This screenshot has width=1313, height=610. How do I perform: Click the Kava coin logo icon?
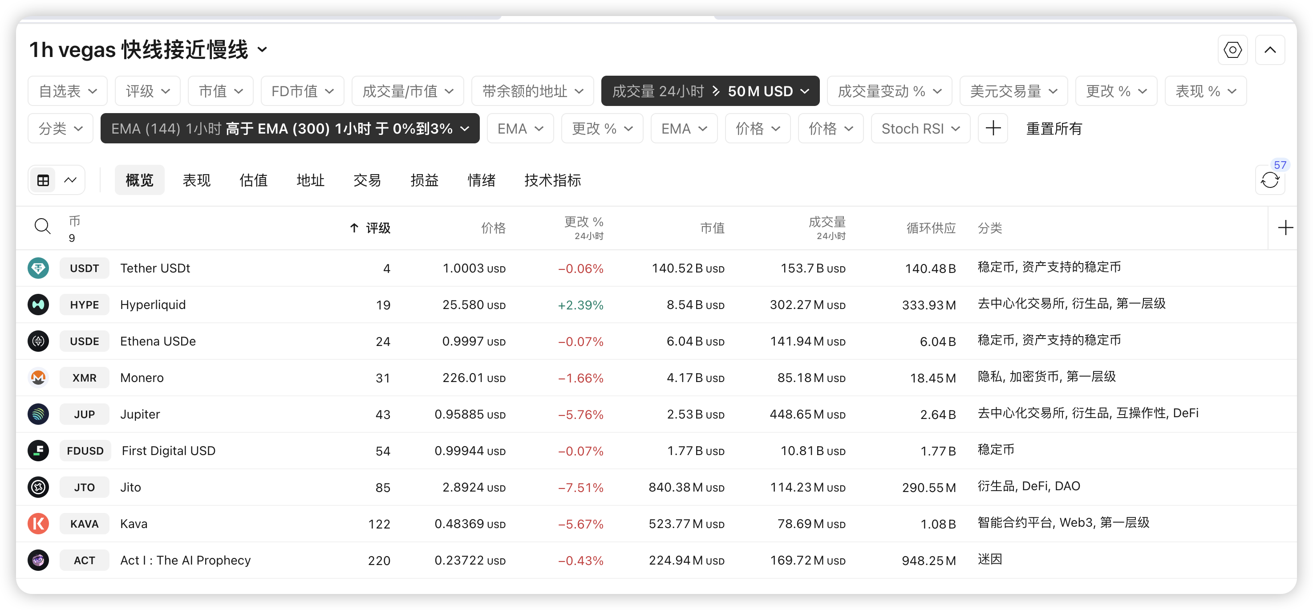(38, 524)
